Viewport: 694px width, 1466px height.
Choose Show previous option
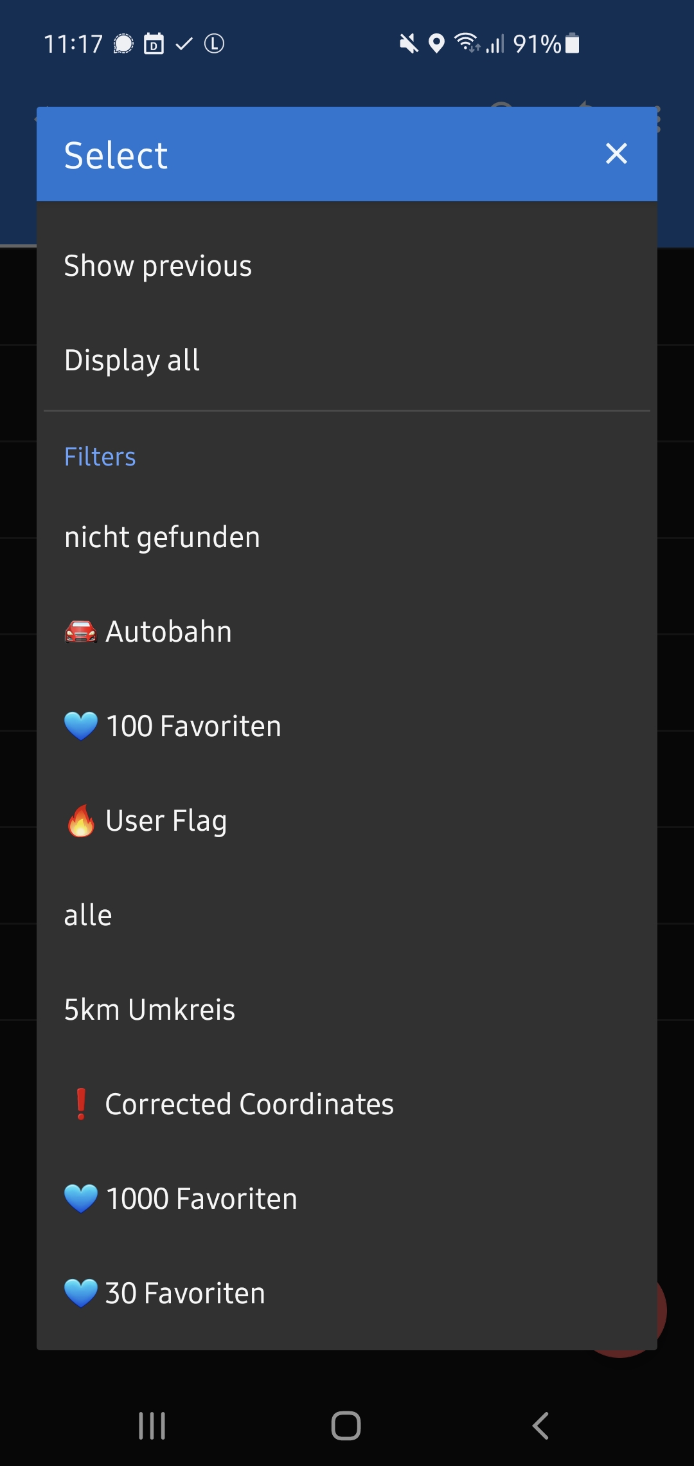pos(158,266)
